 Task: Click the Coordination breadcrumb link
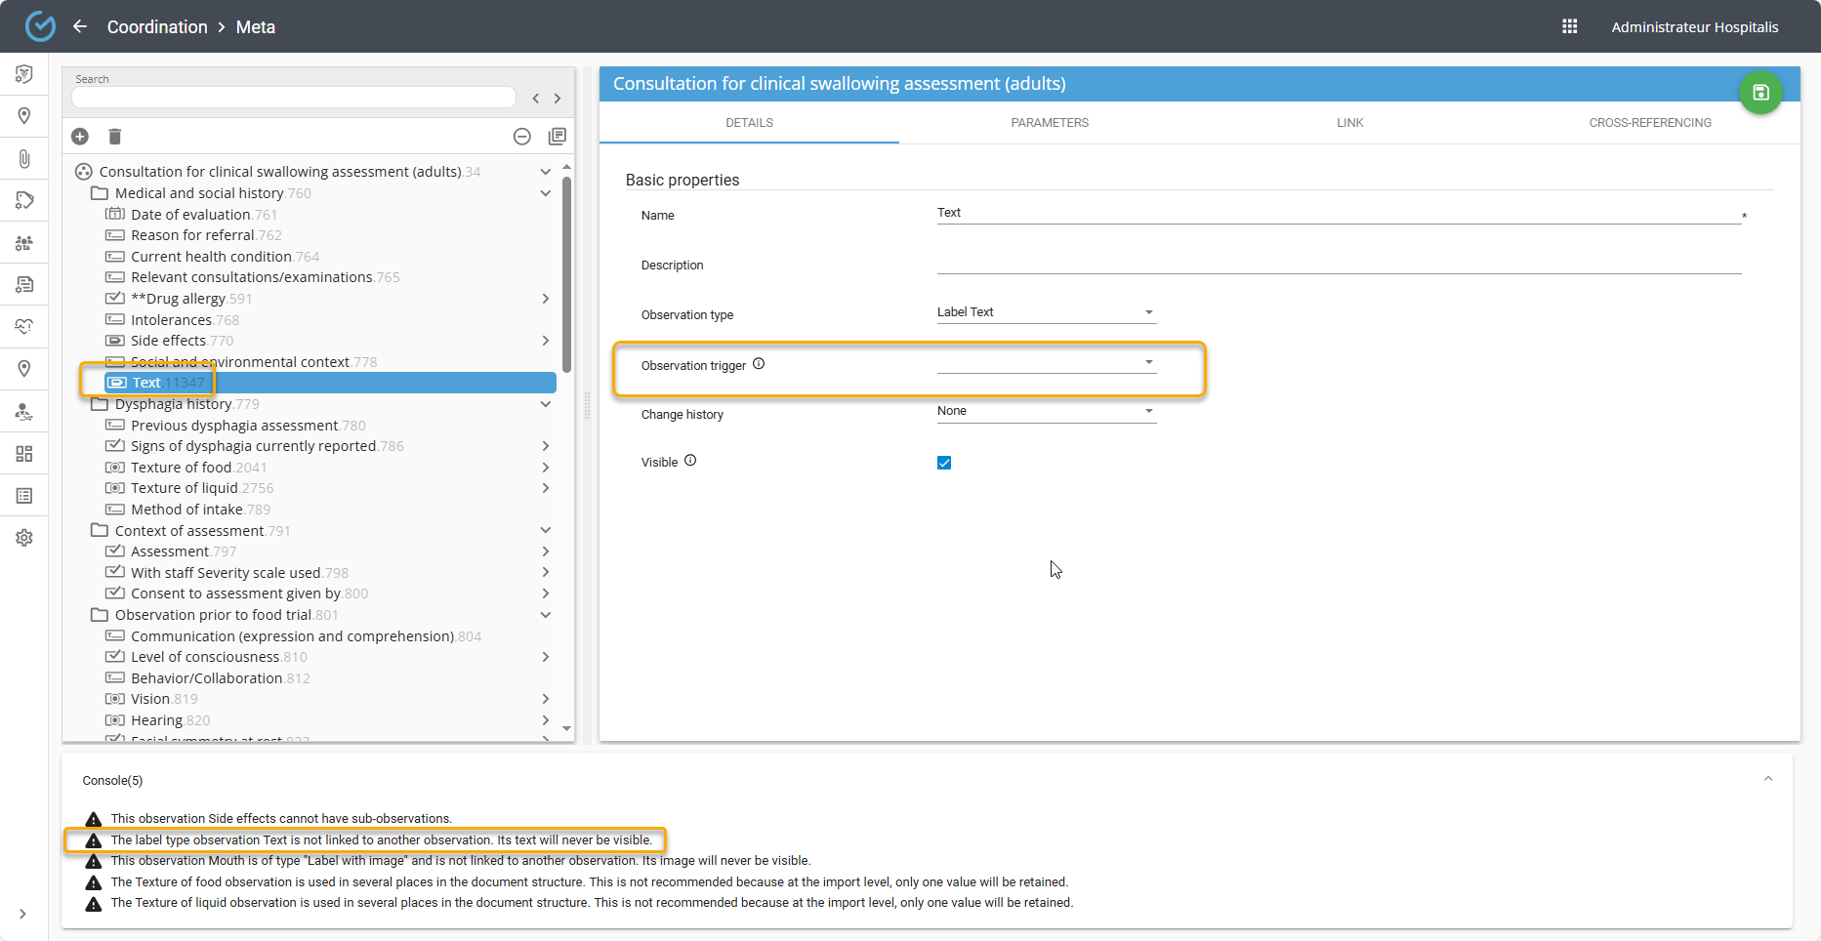pyautogui.click(x=157, y=26)
